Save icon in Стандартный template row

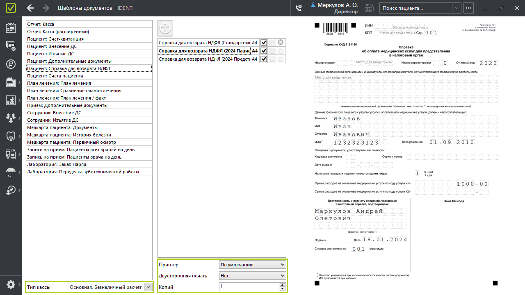272,43
